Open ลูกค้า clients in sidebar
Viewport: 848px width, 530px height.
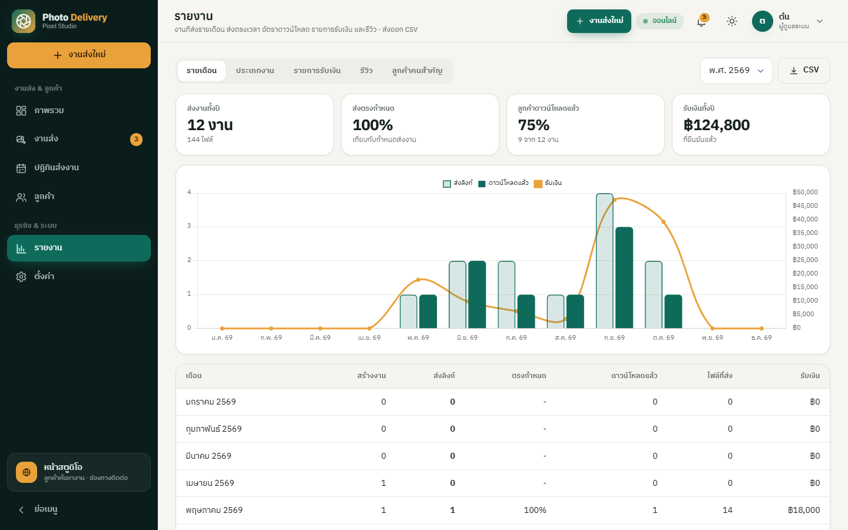79,197
